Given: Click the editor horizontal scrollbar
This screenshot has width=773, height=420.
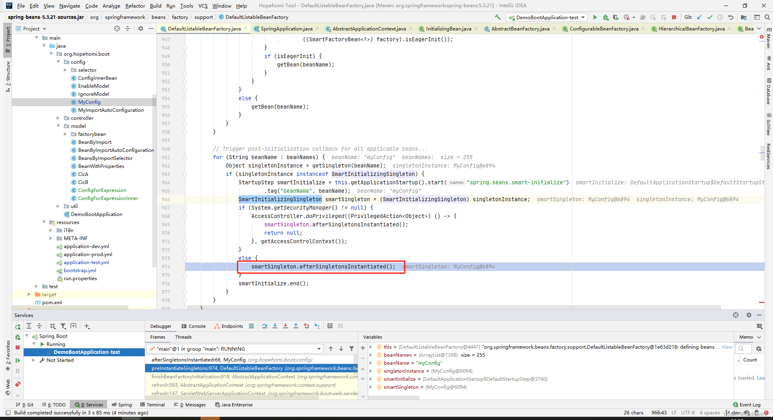Looking at the screenshot, I should click(x=453, y=307).
